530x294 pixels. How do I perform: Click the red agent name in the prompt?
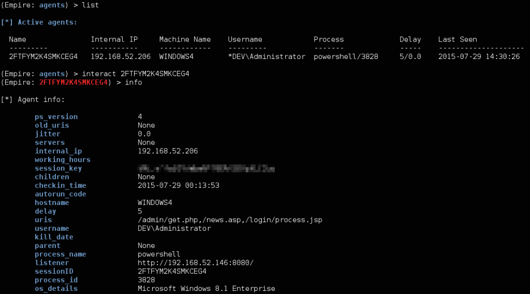pyautogui.click(x=73, y=82)
